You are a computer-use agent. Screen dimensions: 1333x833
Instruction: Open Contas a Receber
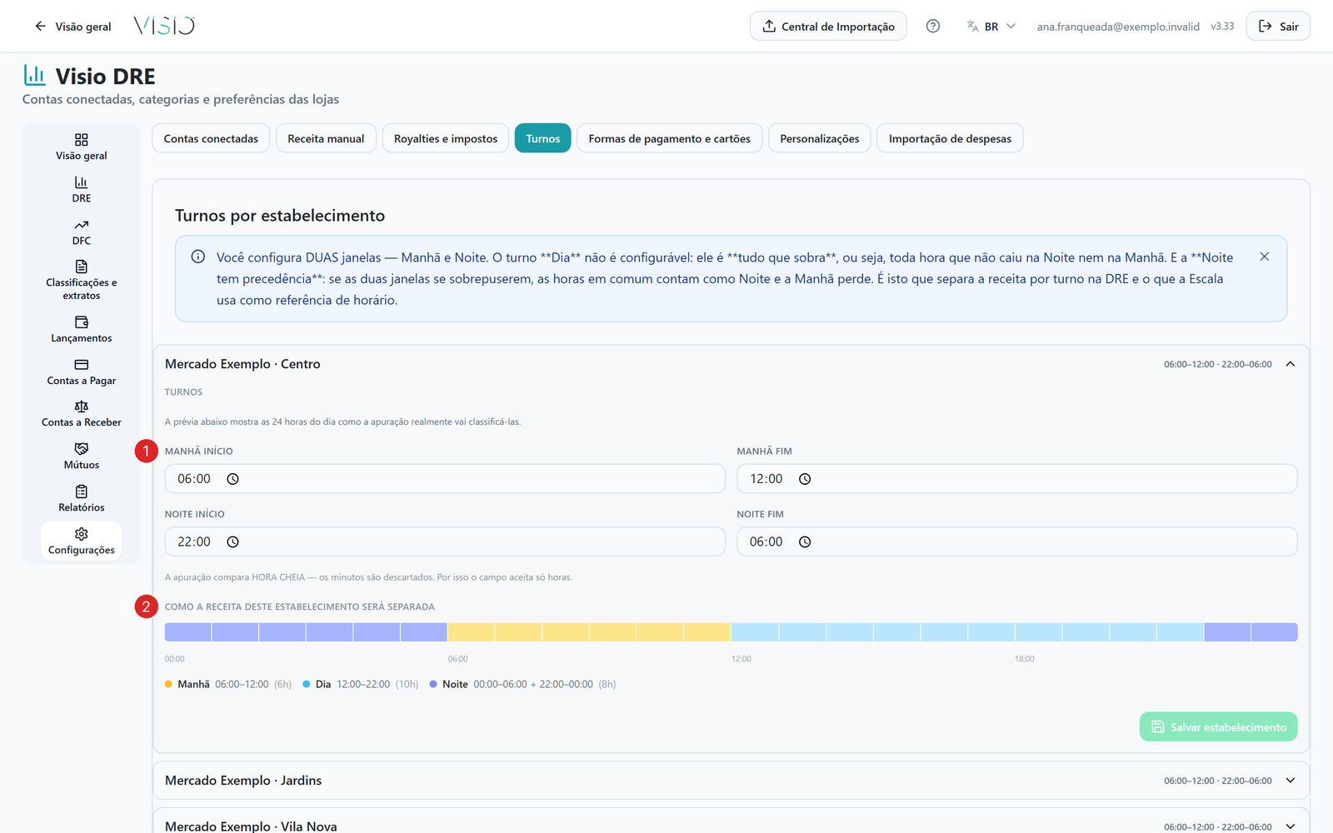pos(82,414)
